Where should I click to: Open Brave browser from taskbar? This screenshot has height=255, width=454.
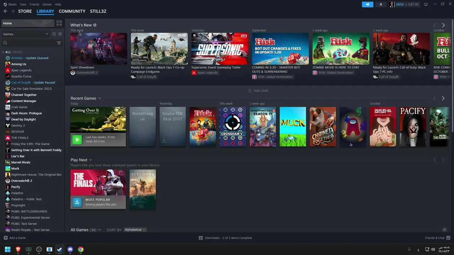point(18,249)
